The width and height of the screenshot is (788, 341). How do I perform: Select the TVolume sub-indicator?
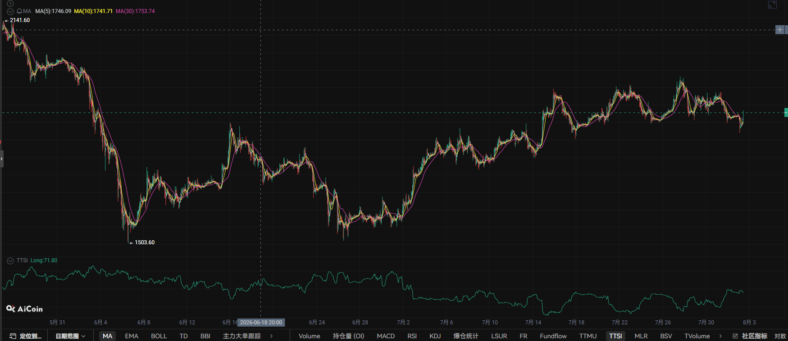[x=697, y=336]
